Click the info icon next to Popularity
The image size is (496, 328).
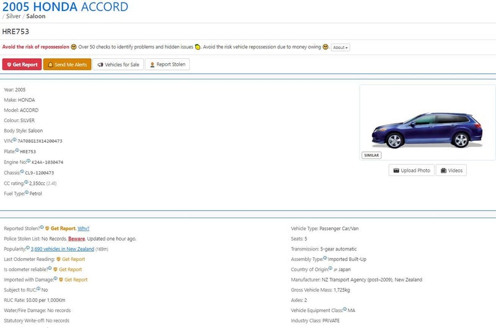click(28, 247)
